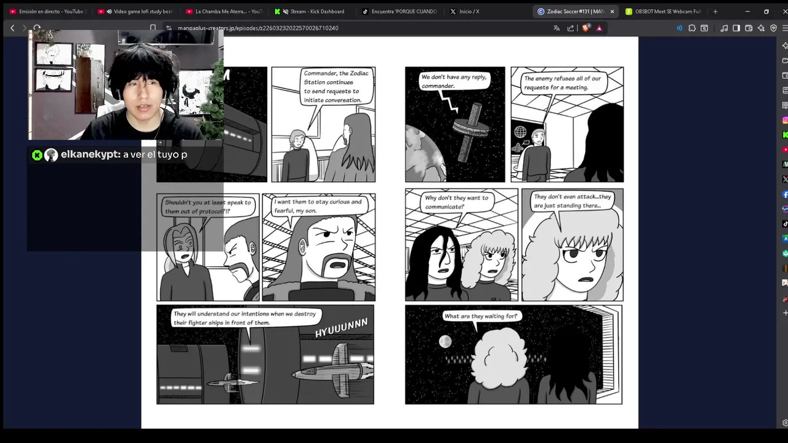Image resolution: width=788 pixels, height=443 pixels.
Task: Click the 'I want them to stay curious' bubble
Action: (318, 206)
